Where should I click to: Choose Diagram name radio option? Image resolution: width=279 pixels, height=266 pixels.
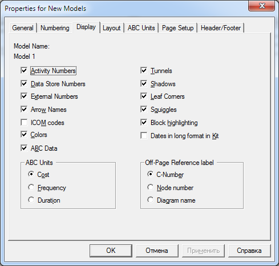[x=151, y=200]
